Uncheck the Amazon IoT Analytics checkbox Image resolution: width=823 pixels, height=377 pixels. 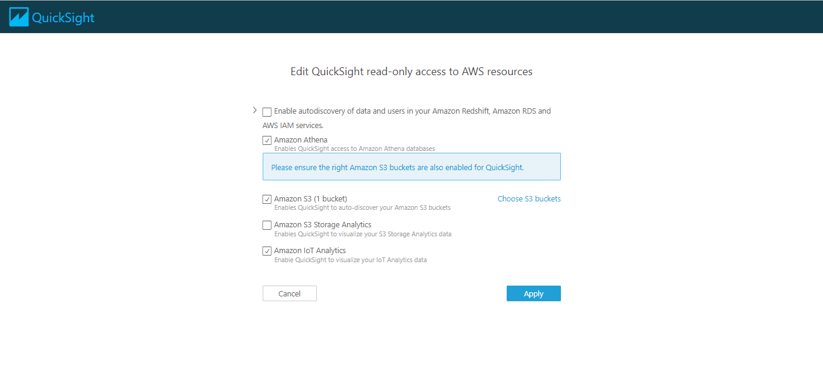pos(266,251)
